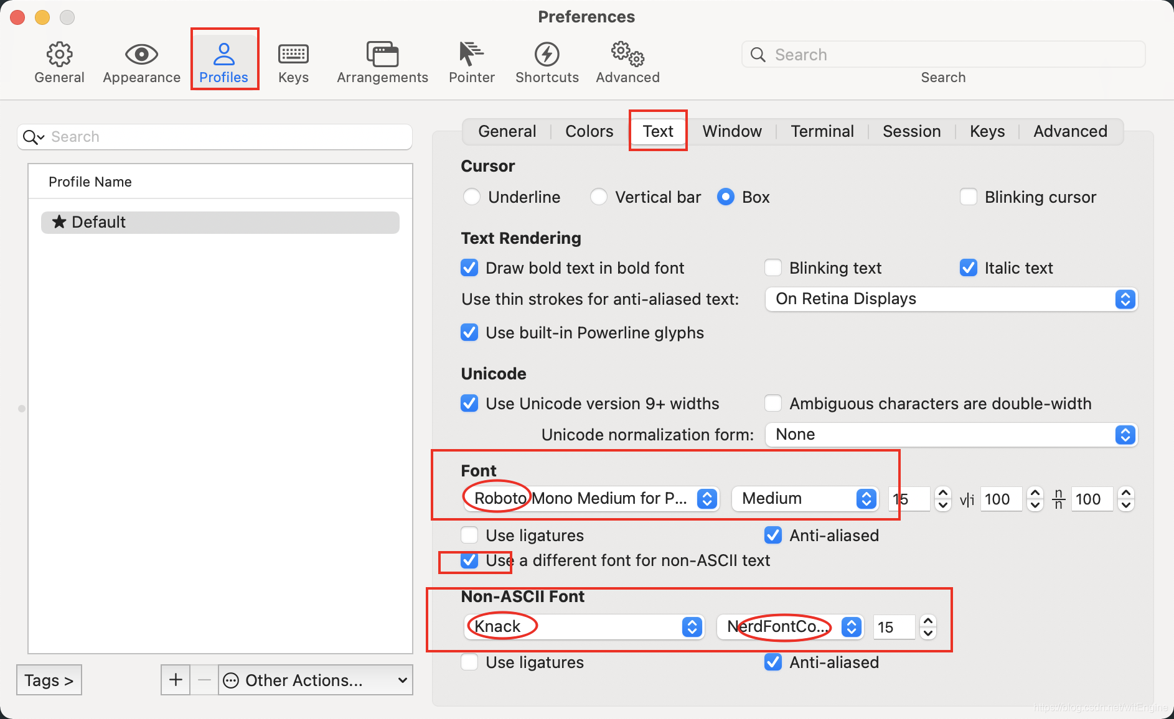
Task: Click font size stepper next to 15
Action: click(x=943, y=499)
